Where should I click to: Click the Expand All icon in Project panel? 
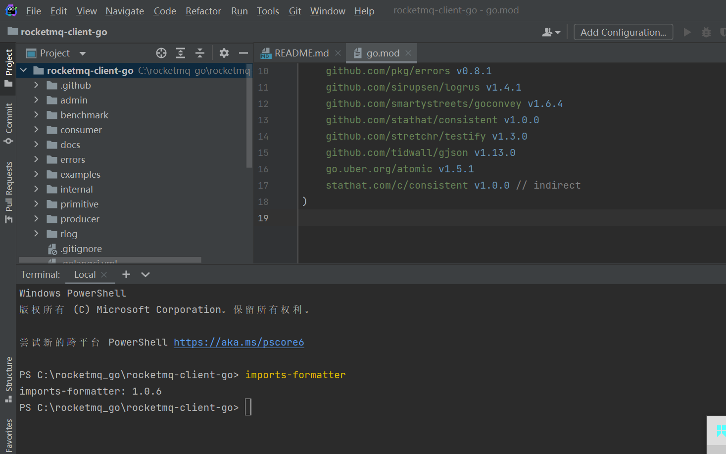click(x=181, y=53)
